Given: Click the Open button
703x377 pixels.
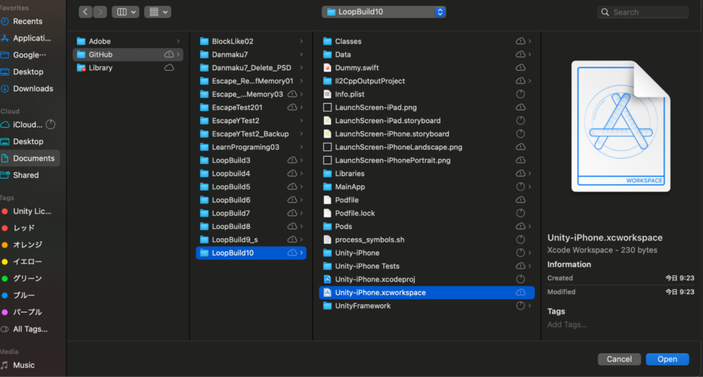Looking at the screenshot, I should pos(667,359).
